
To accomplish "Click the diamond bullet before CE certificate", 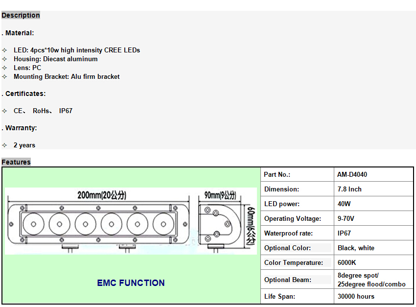I will (x=4, y=111).
